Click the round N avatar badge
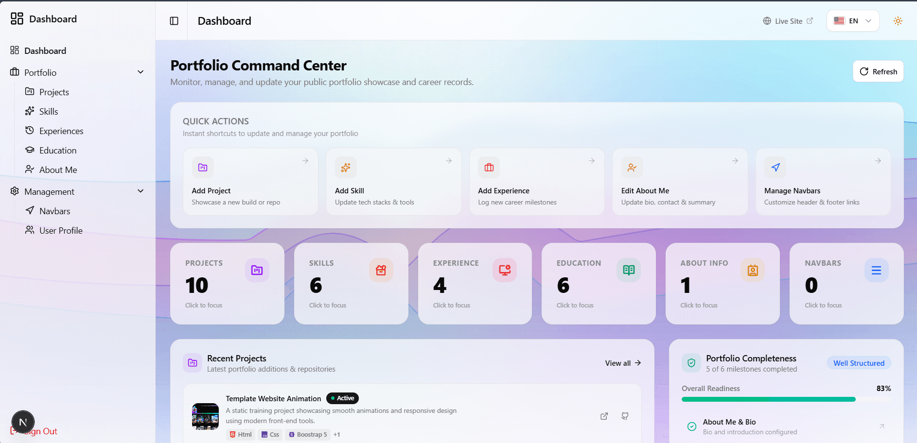 23,422
